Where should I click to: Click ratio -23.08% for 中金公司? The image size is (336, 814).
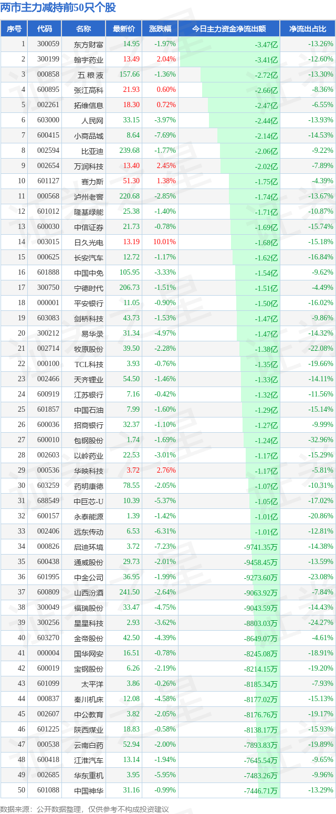[321, 577]
